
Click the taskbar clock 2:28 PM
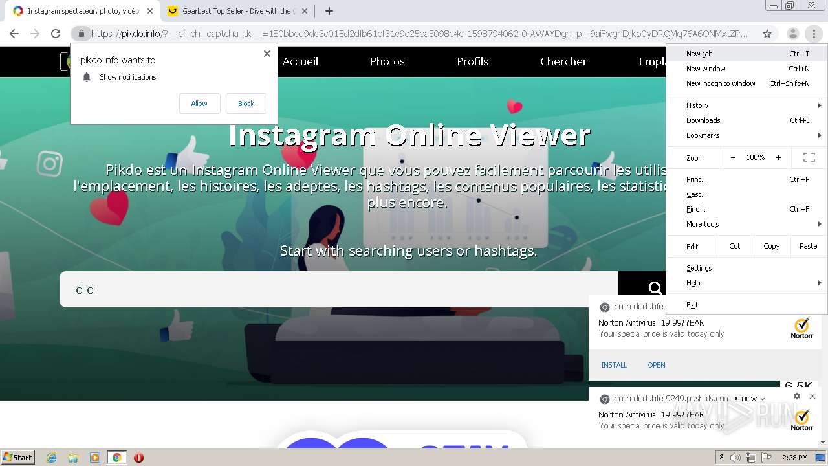tap(794, 458)
